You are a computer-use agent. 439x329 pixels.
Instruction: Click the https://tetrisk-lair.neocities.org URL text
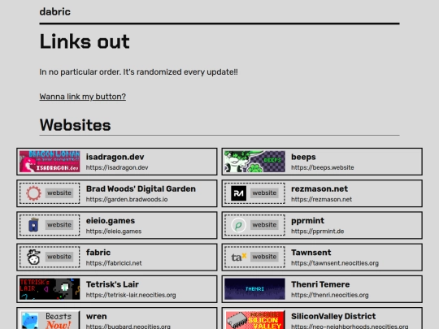131,295
